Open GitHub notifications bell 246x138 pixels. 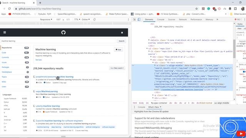point(122,33)
